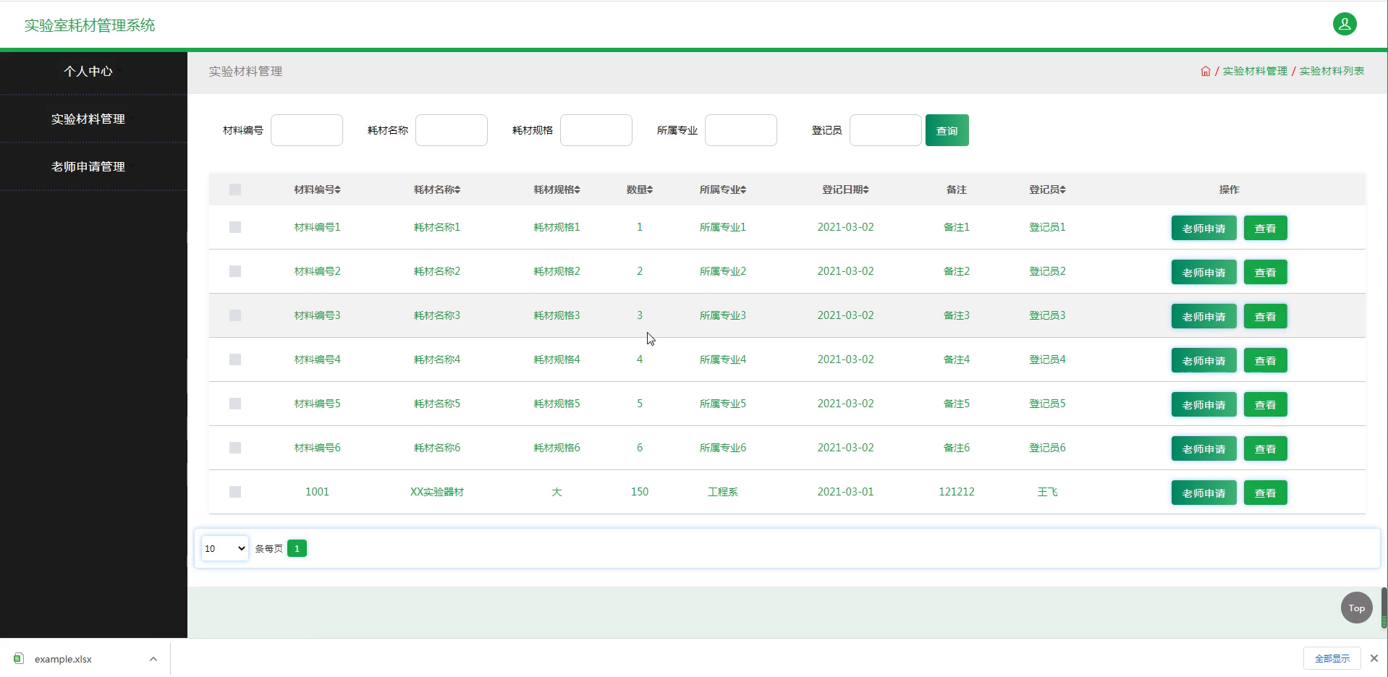1388x677 pixels.
Task: Focus the 耗材规格 search field
Action: 596,130
